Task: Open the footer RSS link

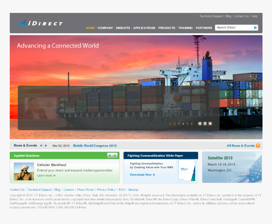Action: click(121, 190)
